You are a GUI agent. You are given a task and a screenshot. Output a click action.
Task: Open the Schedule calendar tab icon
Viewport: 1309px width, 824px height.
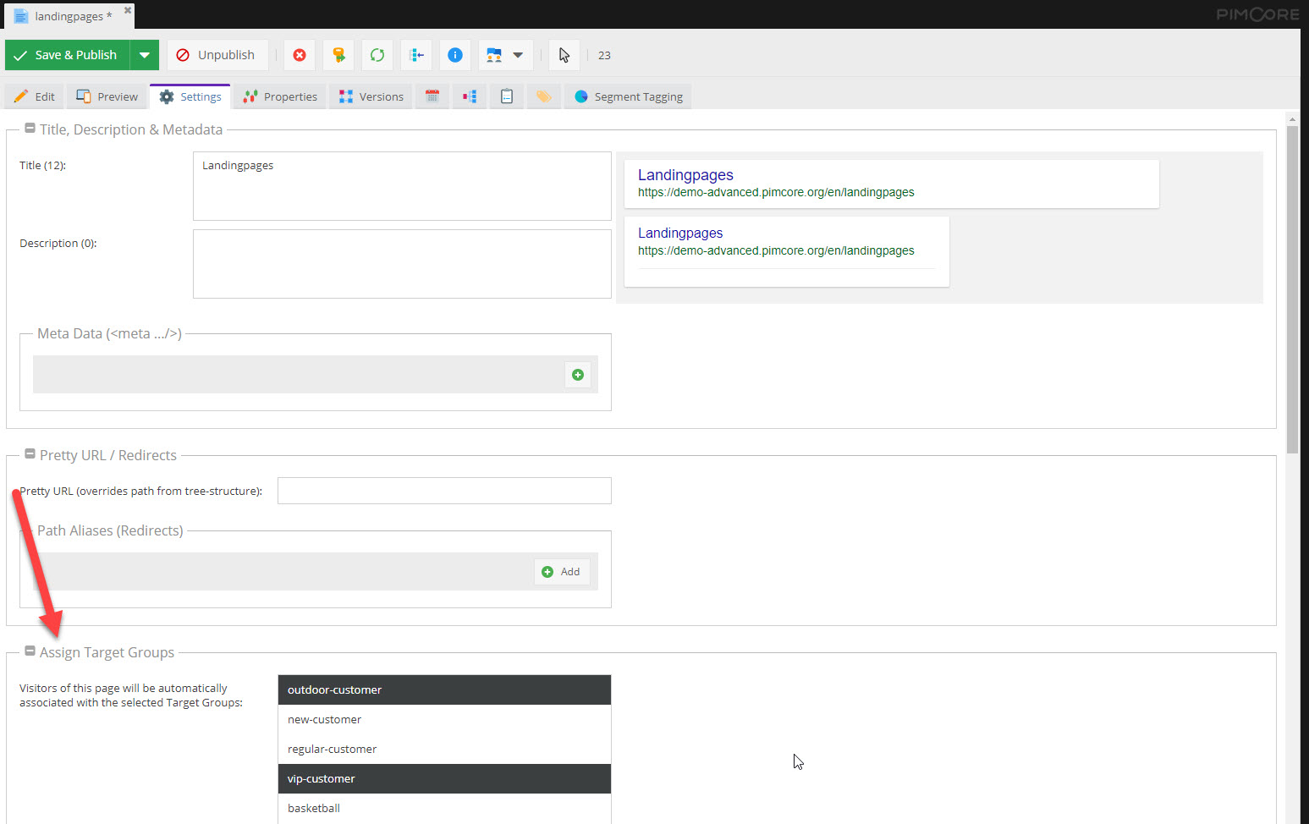pyautogui.click(x=432, y=96)
